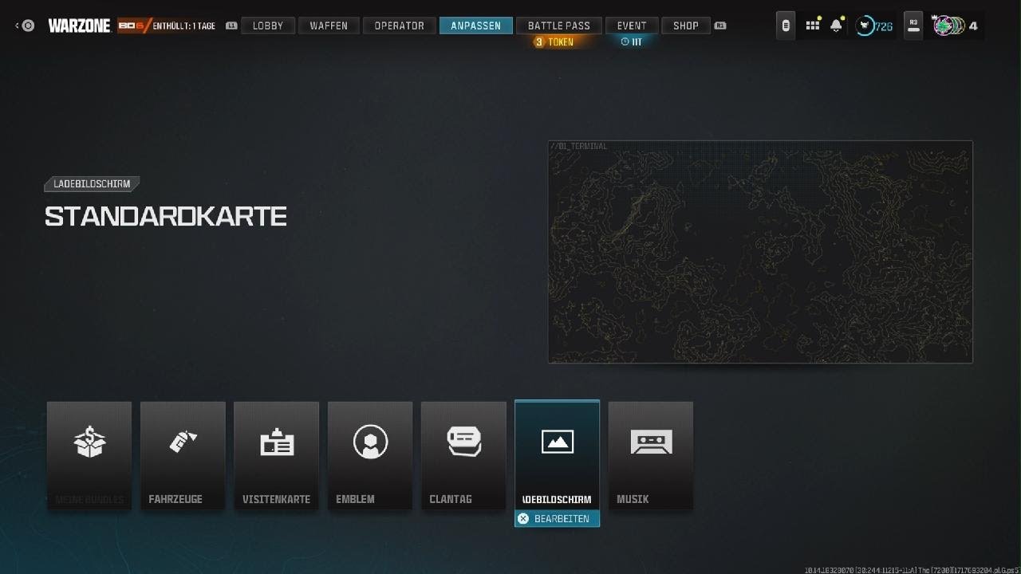The width and height of the screenshot is (1021, 574).
Task: Go to the Battle Pass tab
Action: point(559,26)
